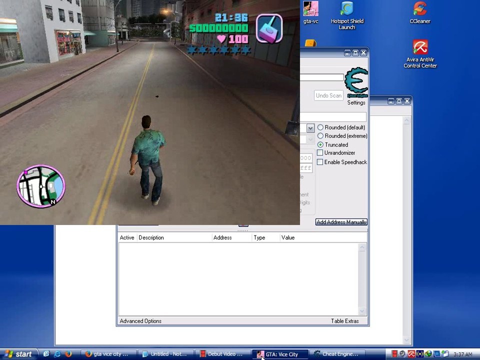The height and width of the screenshot is (360, 480).
Task: Minimize the Notepad window behind
Action: coord(391,101)
